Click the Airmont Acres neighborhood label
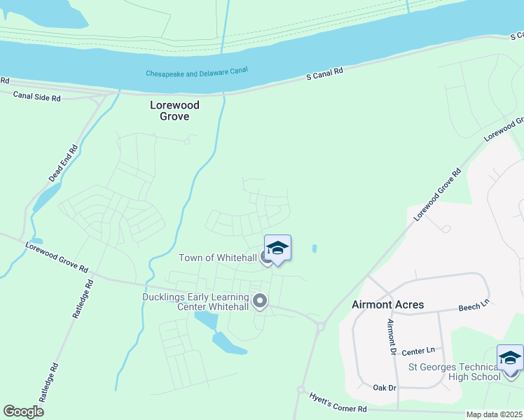Screen dimensions: 524x420 click(387, 304)
